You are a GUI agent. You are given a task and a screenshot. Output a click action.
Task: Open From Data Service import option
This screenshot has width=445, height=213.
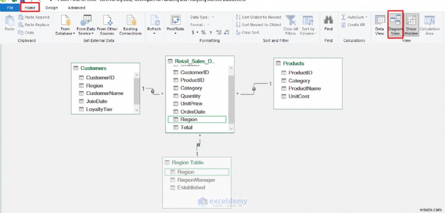86,25
